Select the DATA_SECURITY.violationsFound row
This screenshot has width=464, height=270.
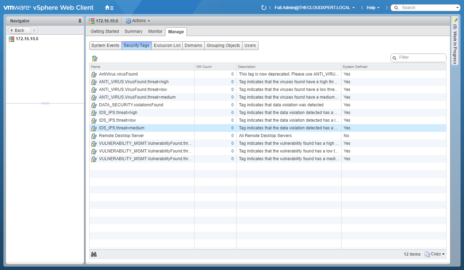tap(131, 105)
